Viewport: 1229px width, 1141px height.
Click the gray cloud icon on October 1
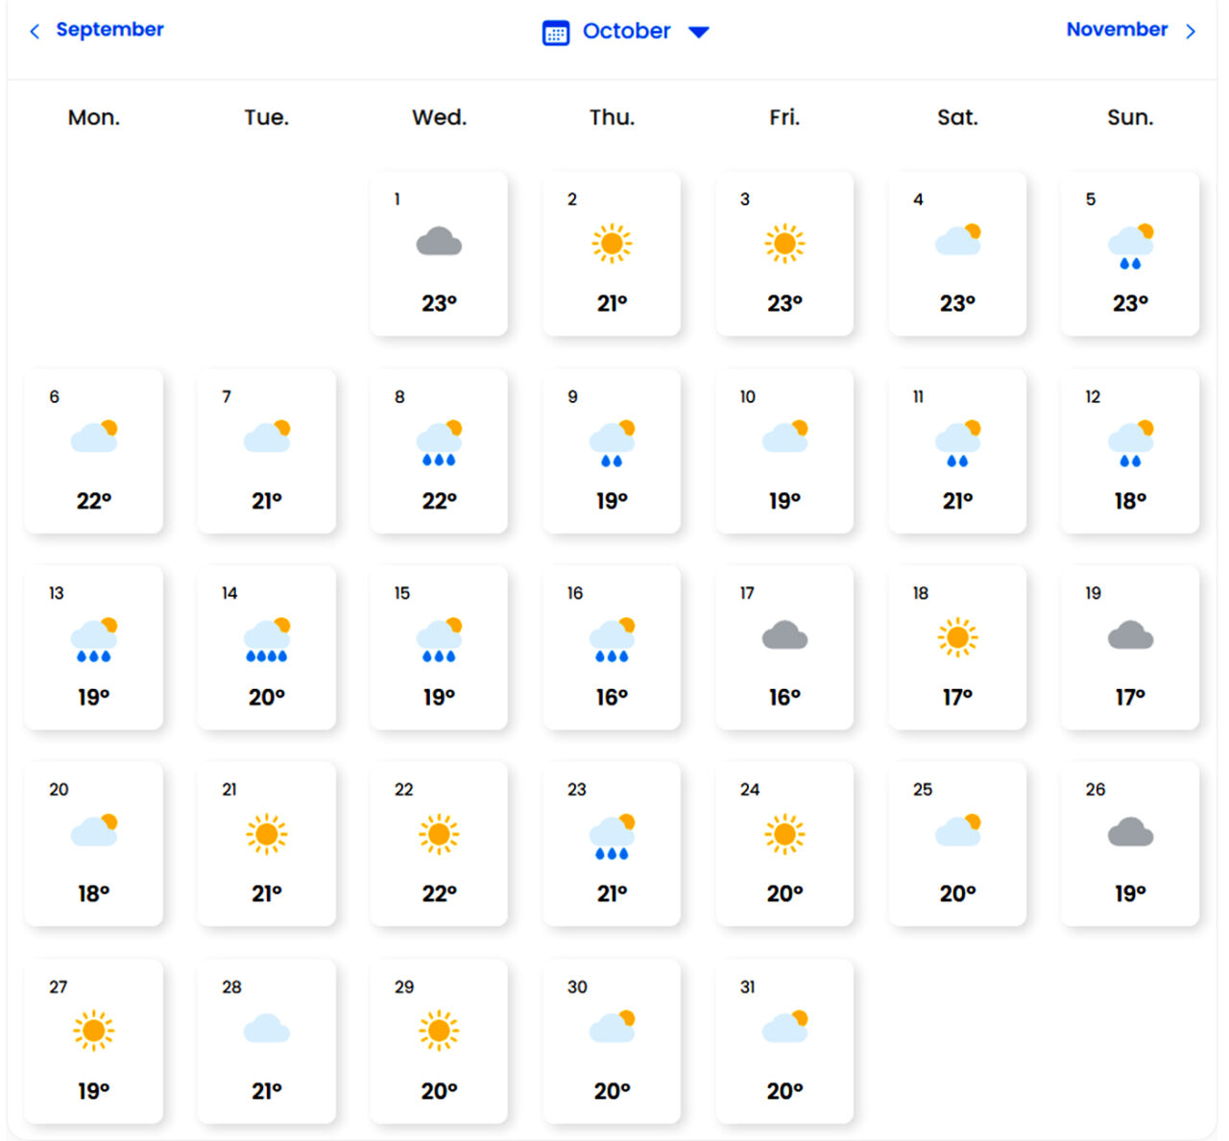tap(439, 242)
